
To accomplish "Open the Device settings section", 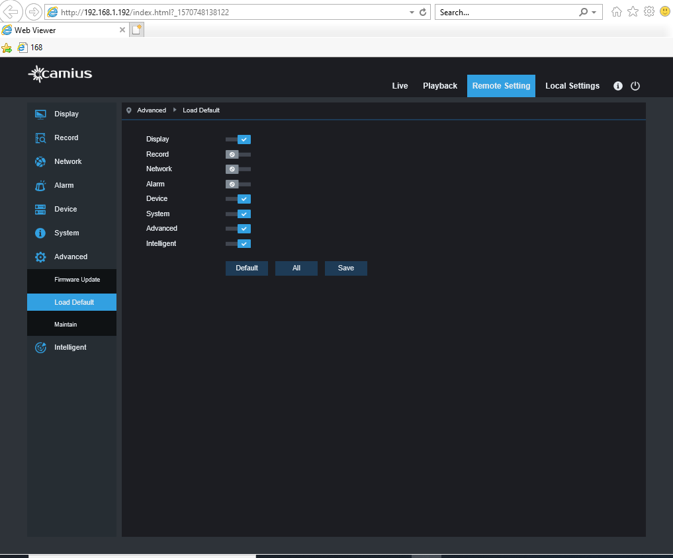I will coord(66,209).
